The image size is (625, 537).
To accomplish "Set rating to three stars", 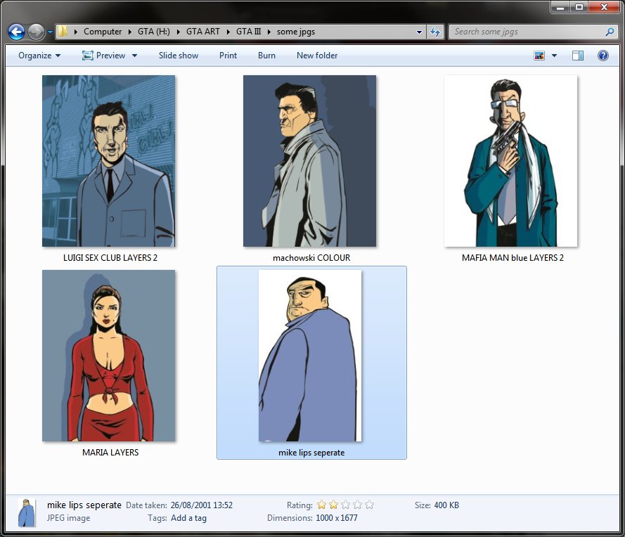I will point(346,505).
